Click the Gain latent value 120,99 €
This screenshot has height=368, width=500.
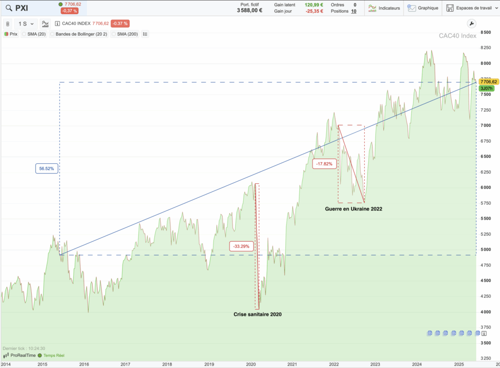pos(314,5)
